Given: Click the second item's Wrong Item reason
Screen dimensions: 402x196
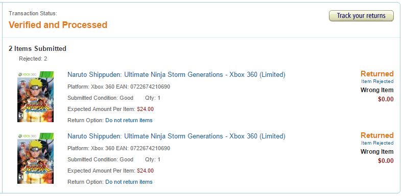Looking at the screenshot, I should click(x=377, y=152).
